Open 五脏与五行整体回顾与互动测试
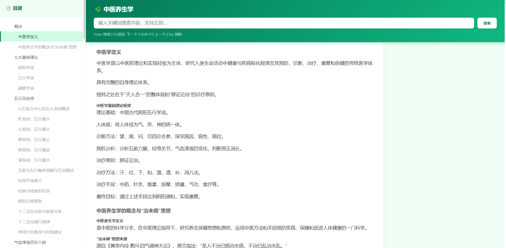The width and height of the screenshot is (506, 248). (46, 170)
